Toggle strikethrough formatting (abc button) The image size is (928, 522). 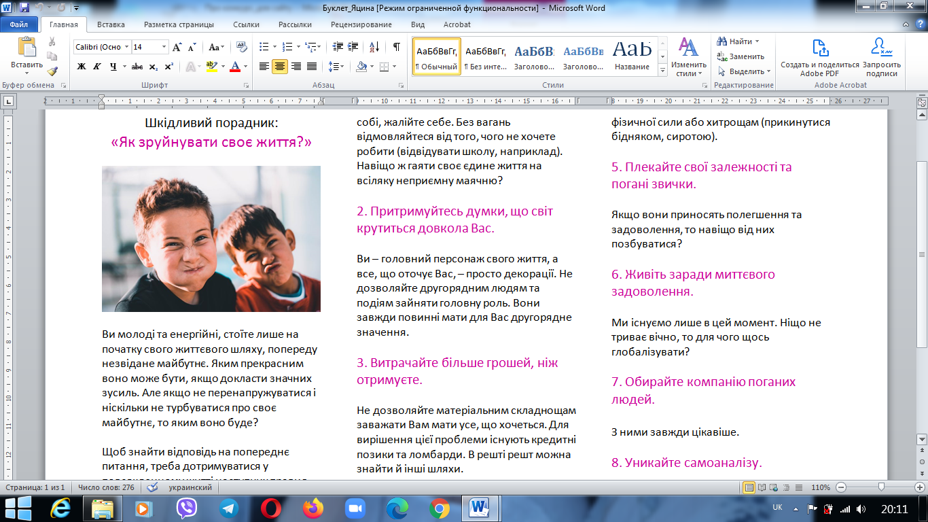[x=137, y=67]
